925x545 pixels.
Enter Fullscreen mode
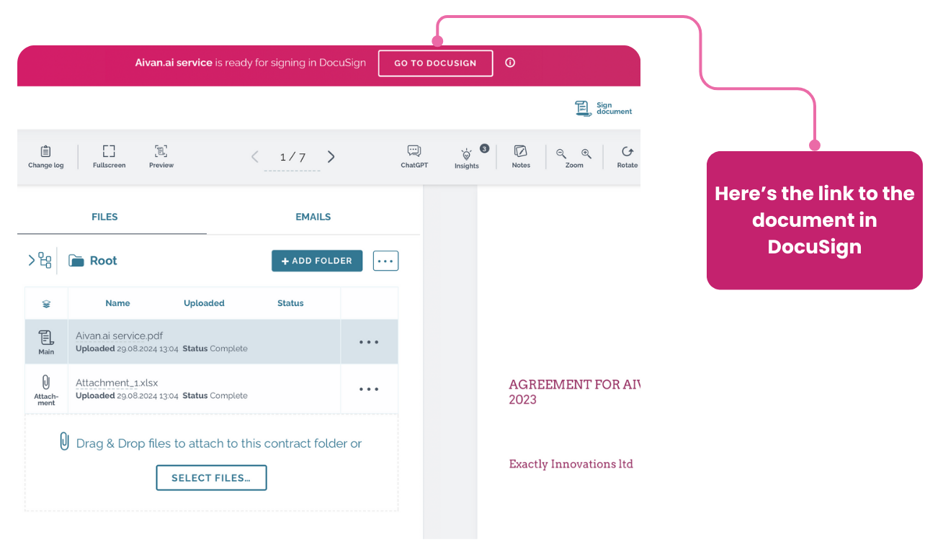(109, 156)
